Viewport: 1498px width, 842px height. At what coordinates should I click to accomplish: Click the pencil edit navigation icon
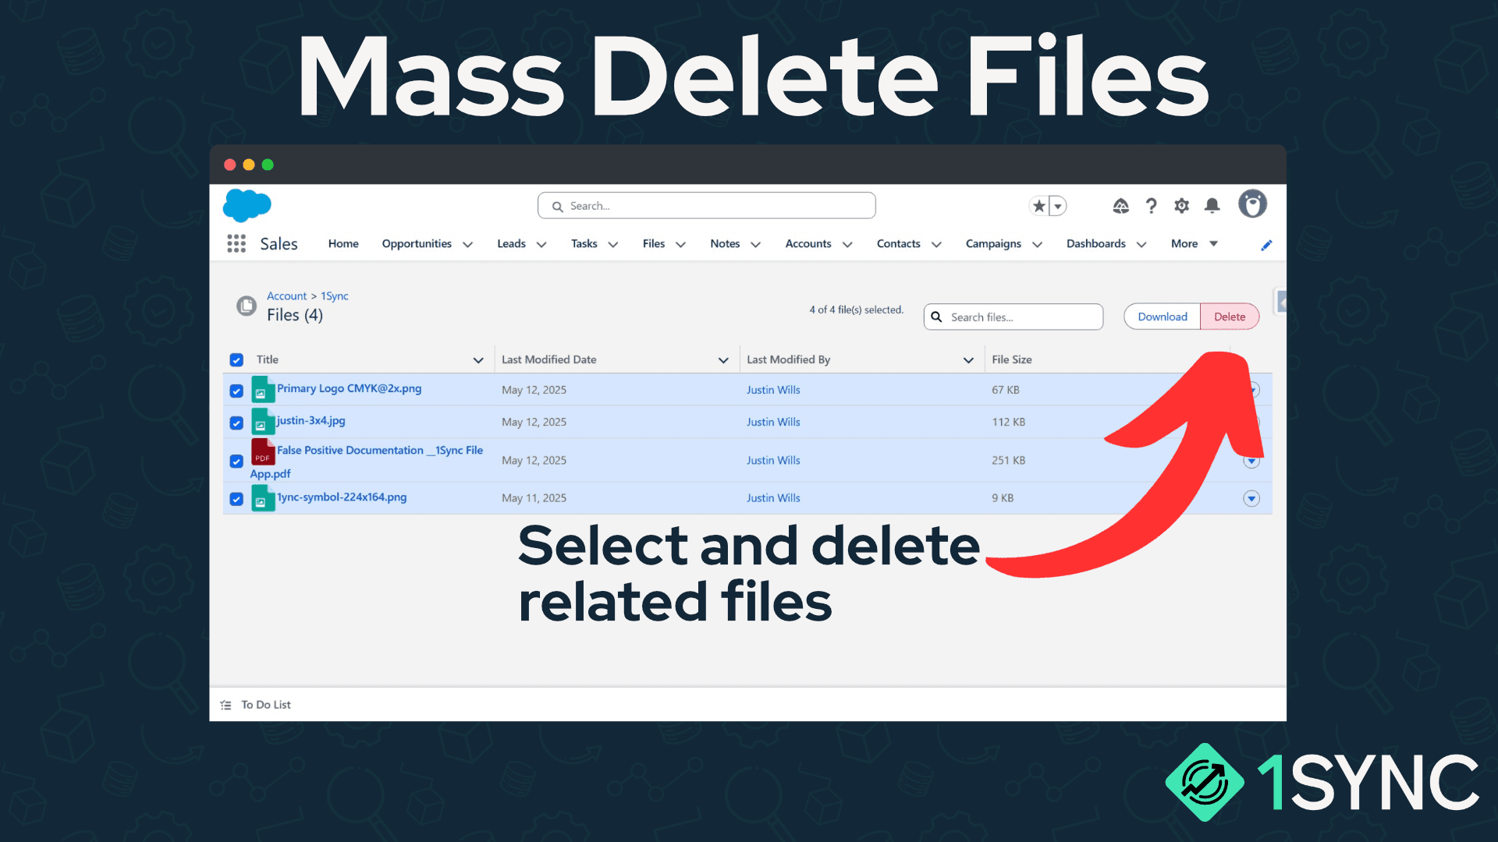pos(1266,245)
